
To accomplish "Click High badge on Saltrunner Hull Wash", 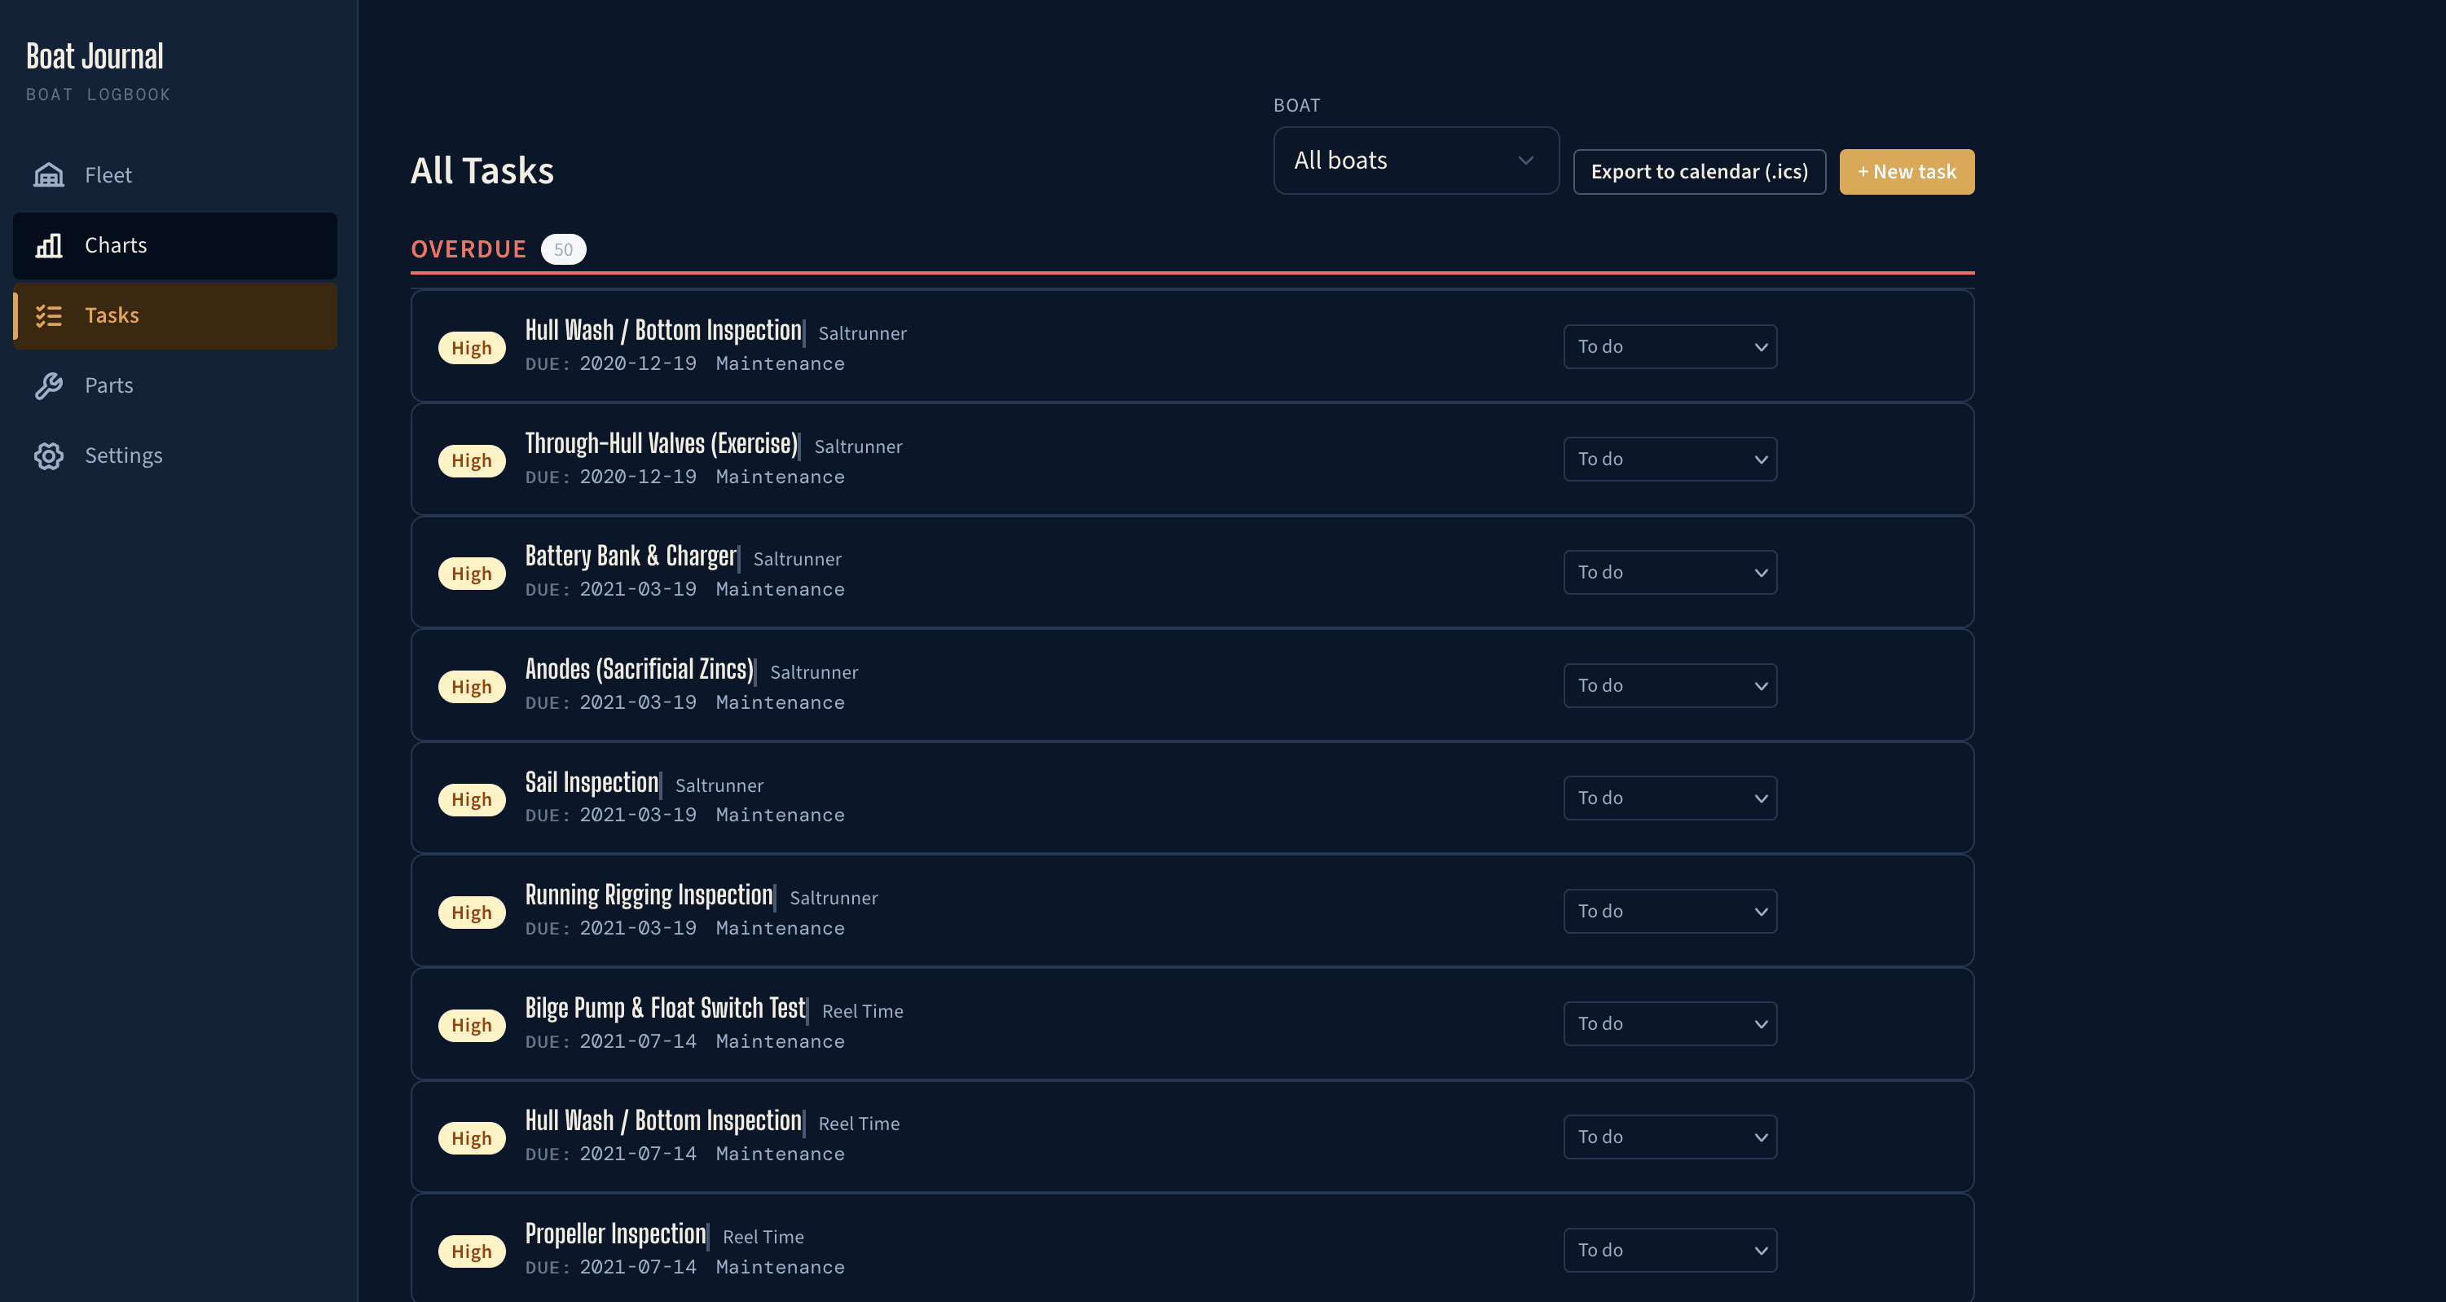I will coord(472,348).
